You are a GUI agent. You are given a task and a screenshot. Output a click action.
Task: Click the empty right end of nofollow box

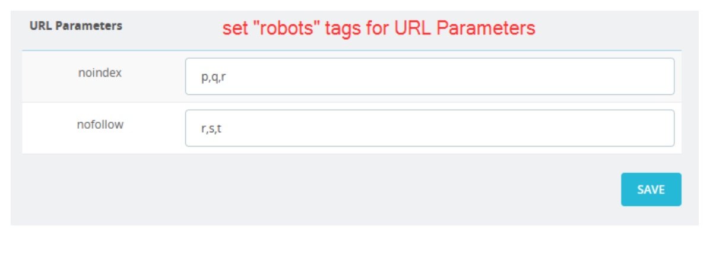[641, 128]
